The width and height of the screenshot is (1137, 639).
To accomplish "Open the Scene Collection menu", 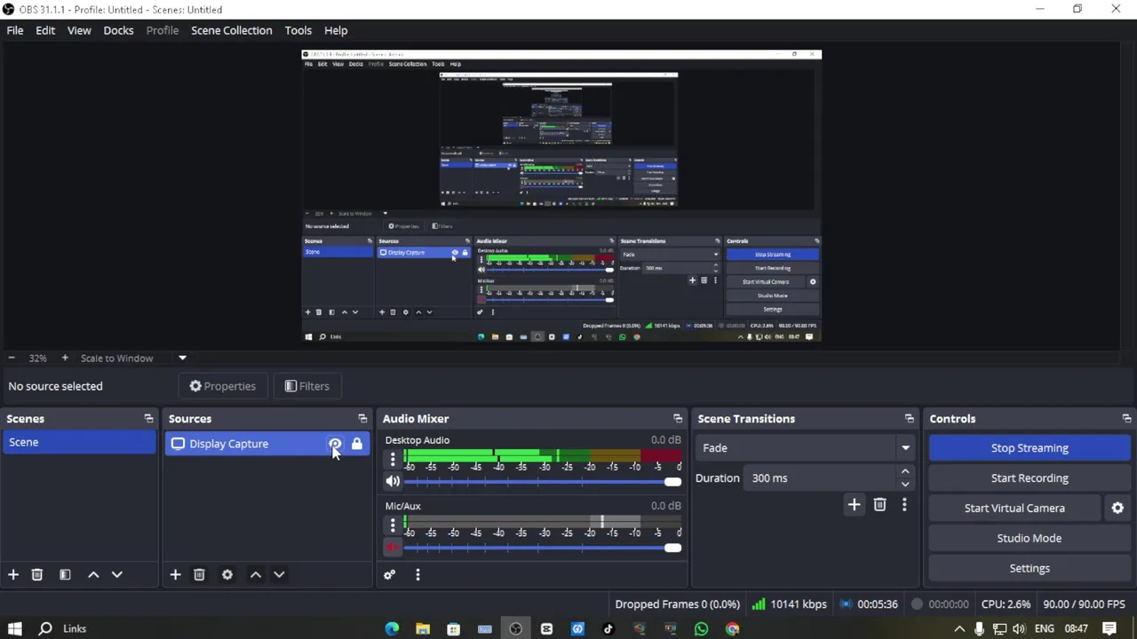I will click(x=232, y=30).
